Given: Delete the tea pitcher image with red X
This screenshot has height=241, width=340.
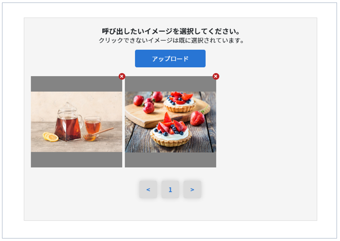Looking at the screenshot, I should (122, 76).
